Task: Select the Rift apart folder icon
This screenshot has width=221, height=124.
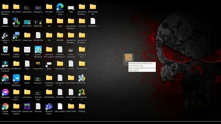Action: click(49, 7)
